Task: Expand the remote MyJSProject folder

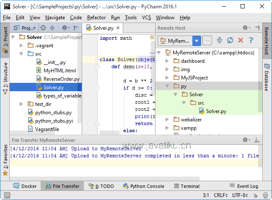Action: point(167,77)
